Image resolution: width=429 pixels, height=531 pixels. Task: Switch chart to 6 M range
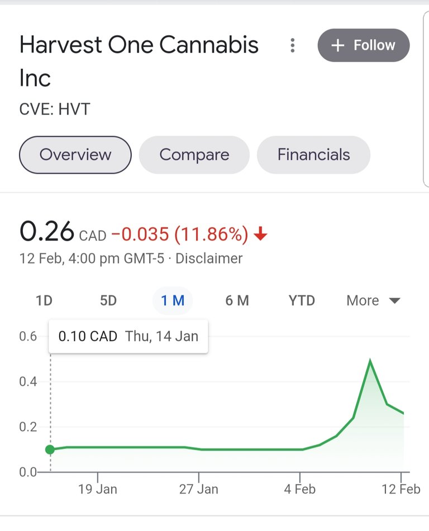[237, 300]
